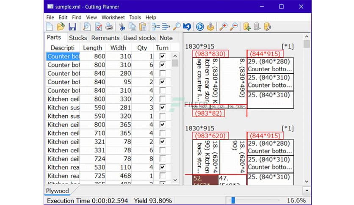Click parts table scrollbar up arrow

175,56
